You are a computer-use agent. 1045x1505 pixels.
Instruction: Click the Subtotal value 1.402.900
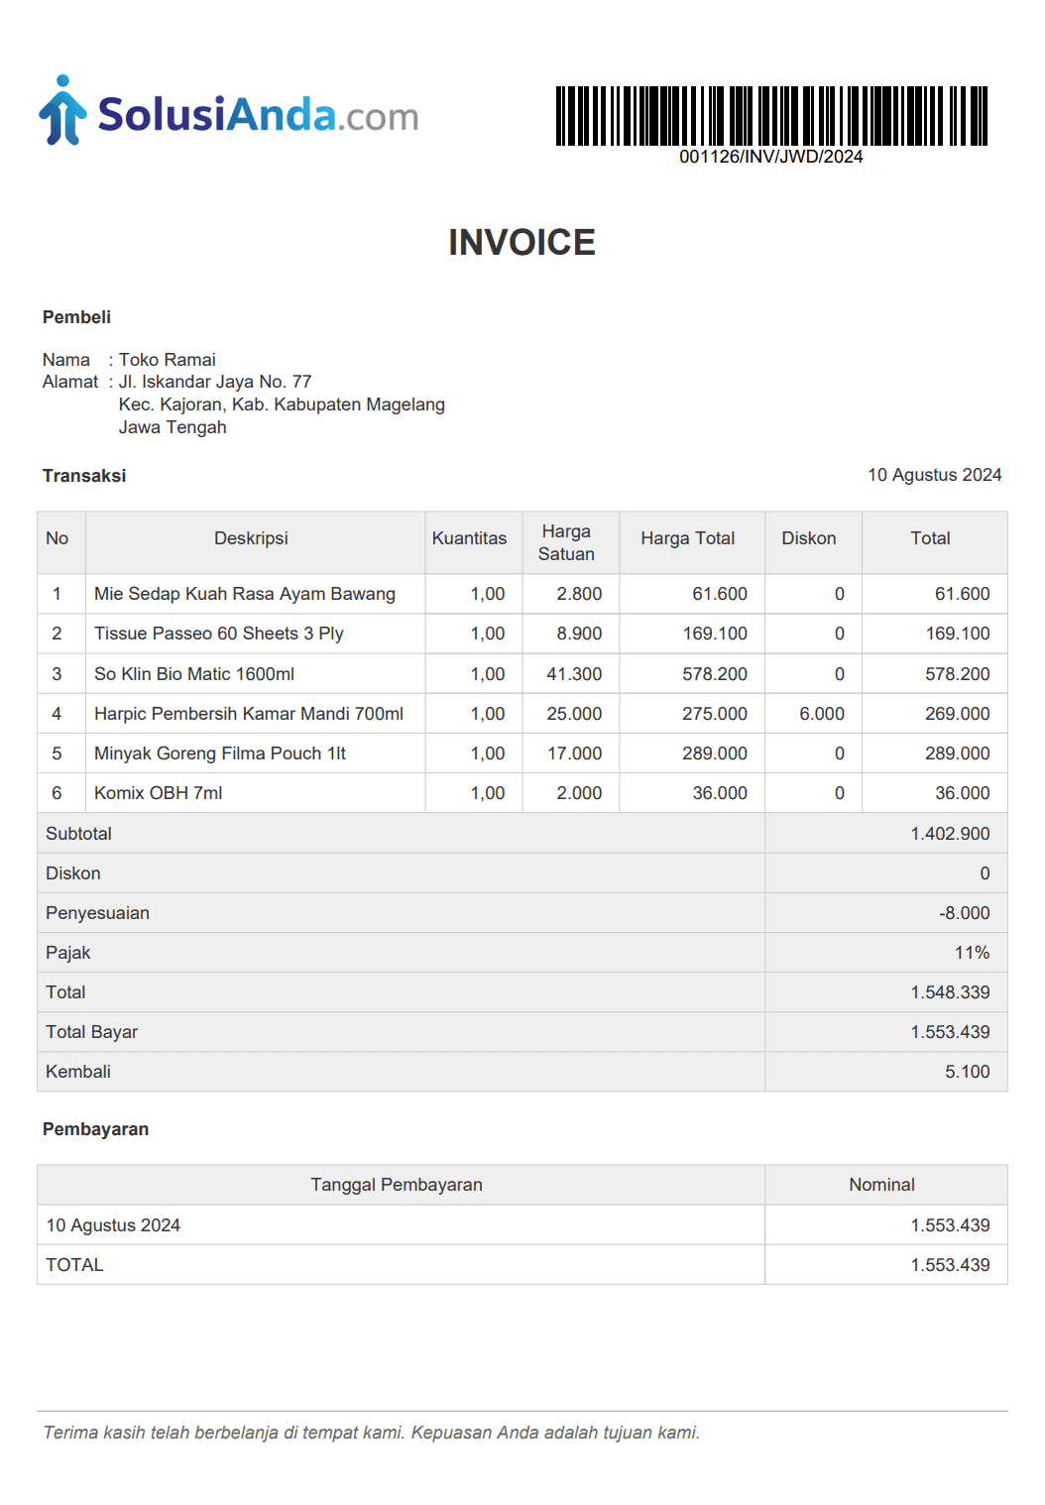point(949,834)
